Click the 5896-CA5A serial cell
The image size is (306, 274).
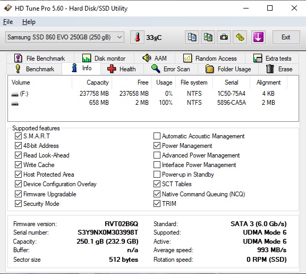click(232, 103)
